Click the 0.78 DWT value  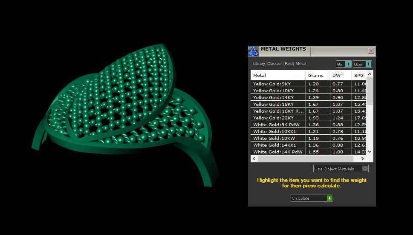pyautogui.click(x=338, y=132)
